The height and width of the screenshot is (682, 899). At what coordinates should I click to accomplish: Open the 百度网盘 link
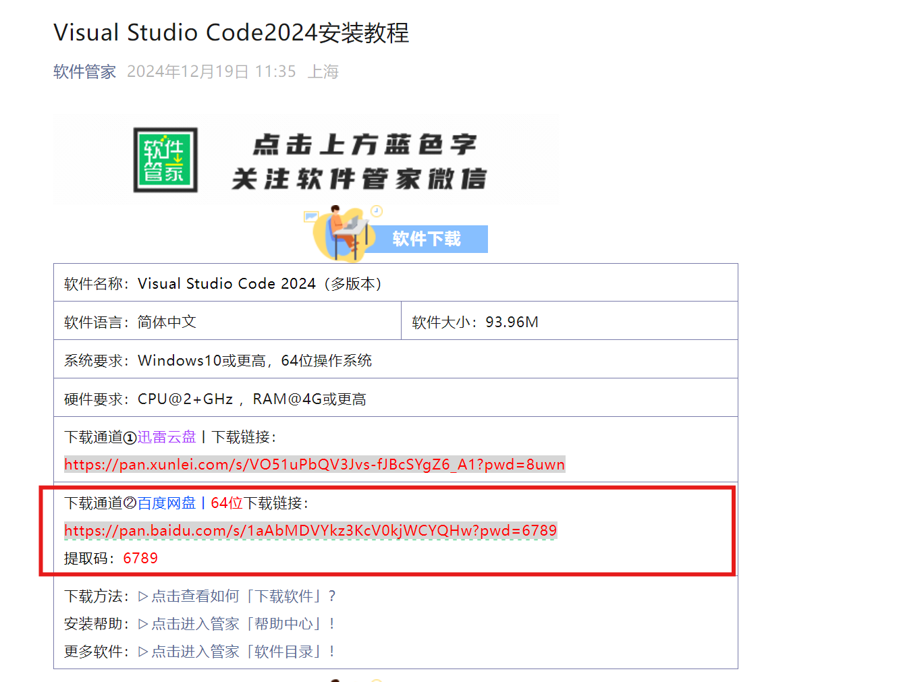click(167, 503)
